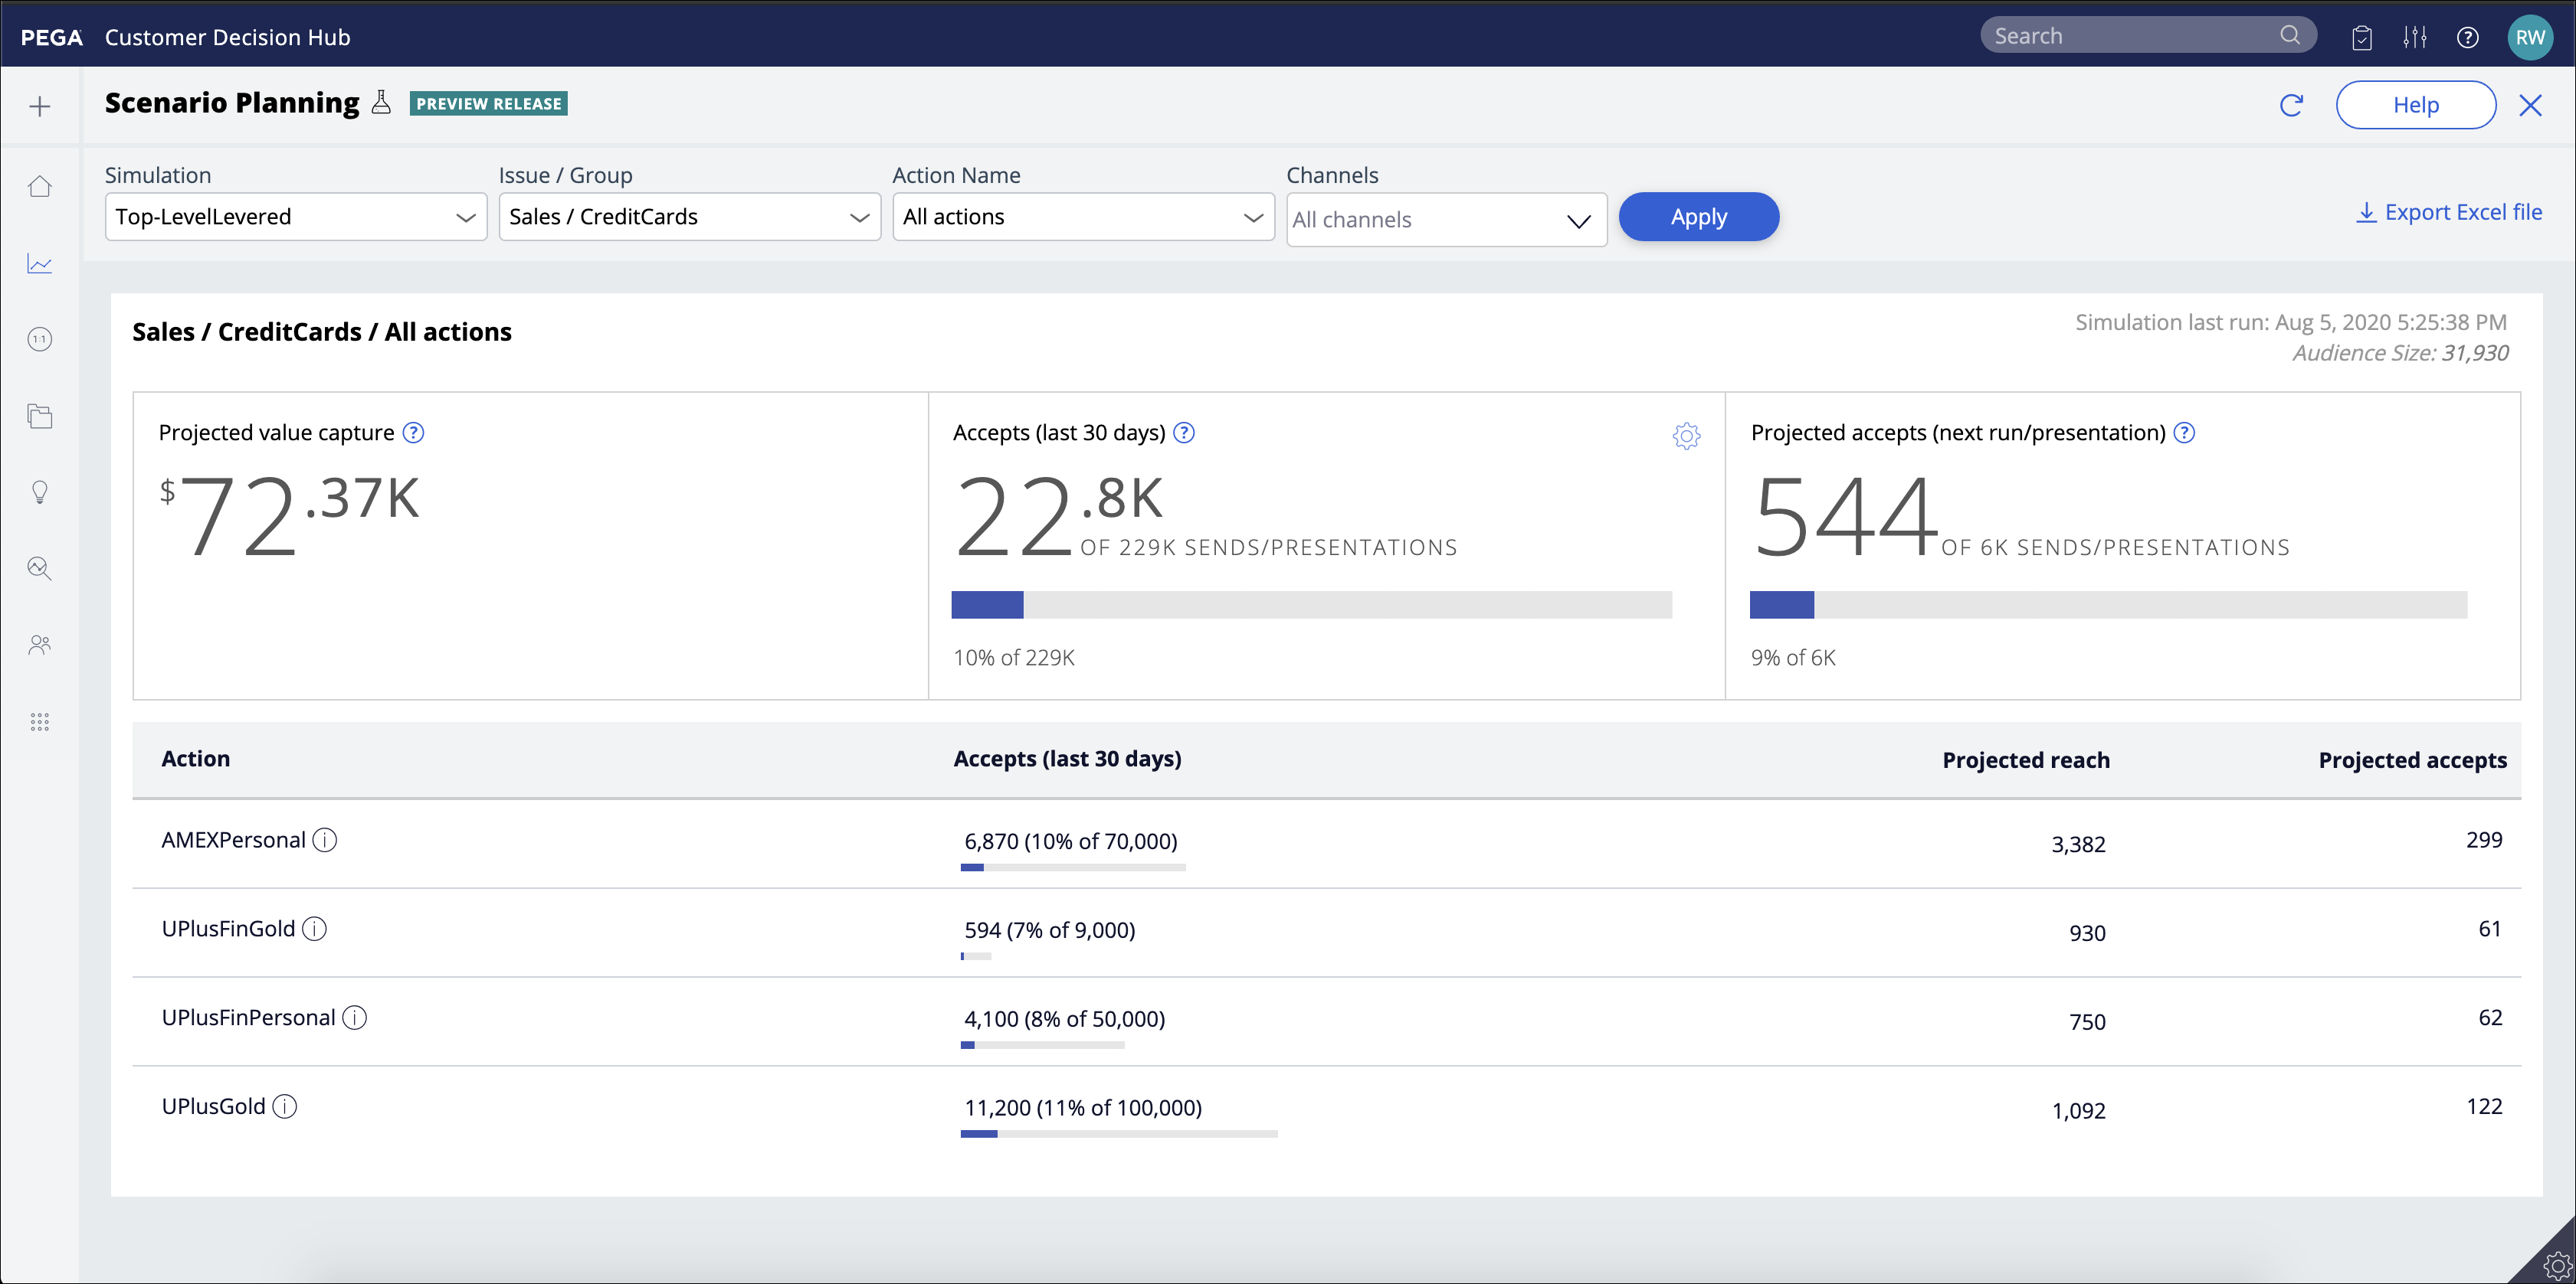Open the sliders settings icon in header
Screen dimensions: 2576x1284
pyautogui.click(x=2414, y=37)
